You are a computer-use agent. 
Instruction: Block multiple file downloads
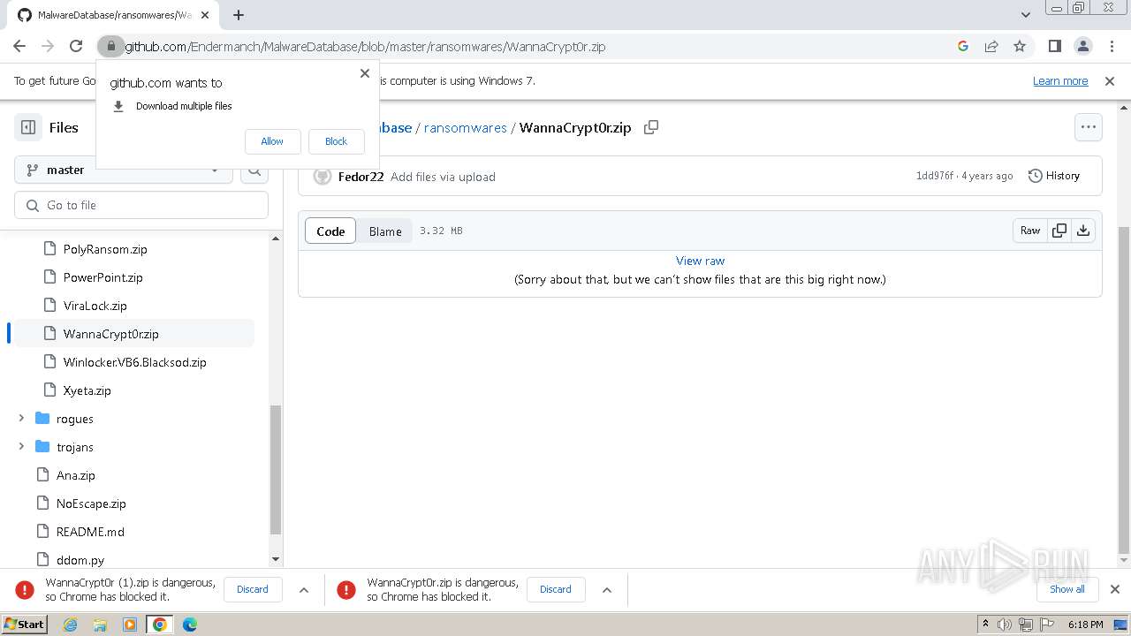point(336,141)
